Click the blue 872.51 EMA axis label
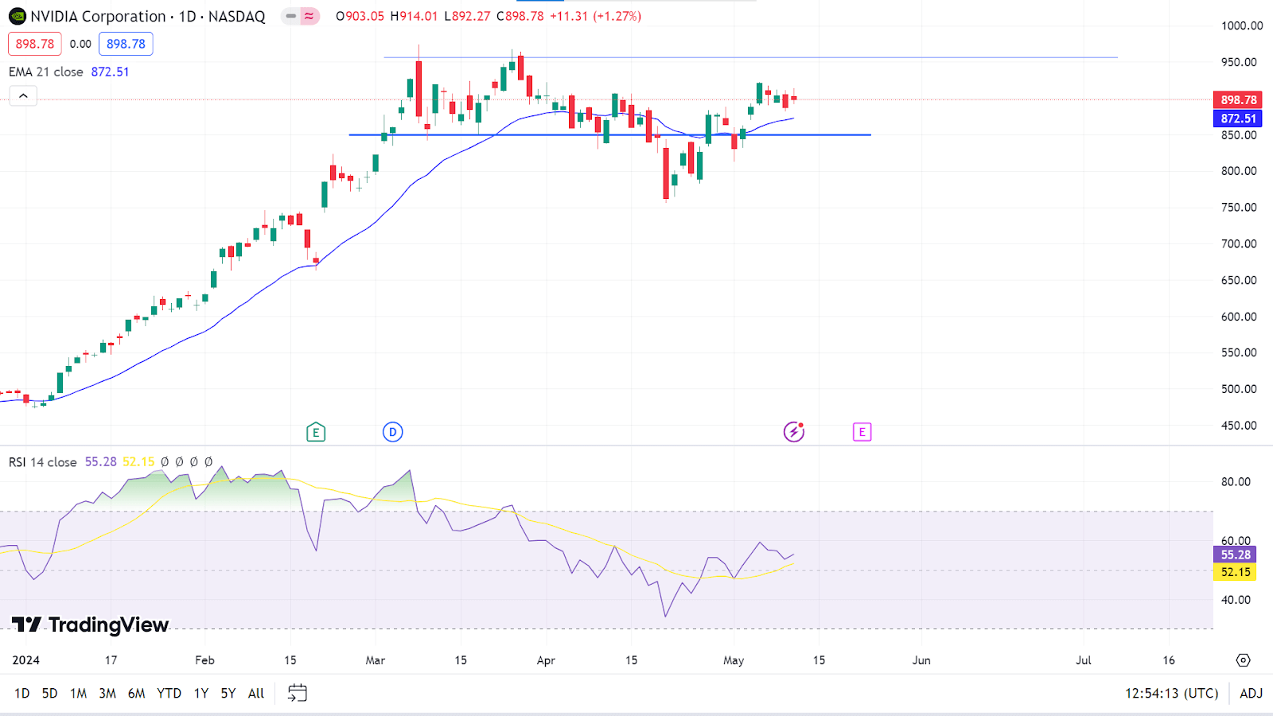The width and height of the screenshot is (1273, 716). (1238, 118)
